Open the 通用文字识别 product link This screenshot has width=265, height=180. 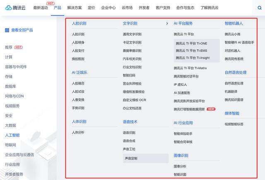(x=132, y=34)
